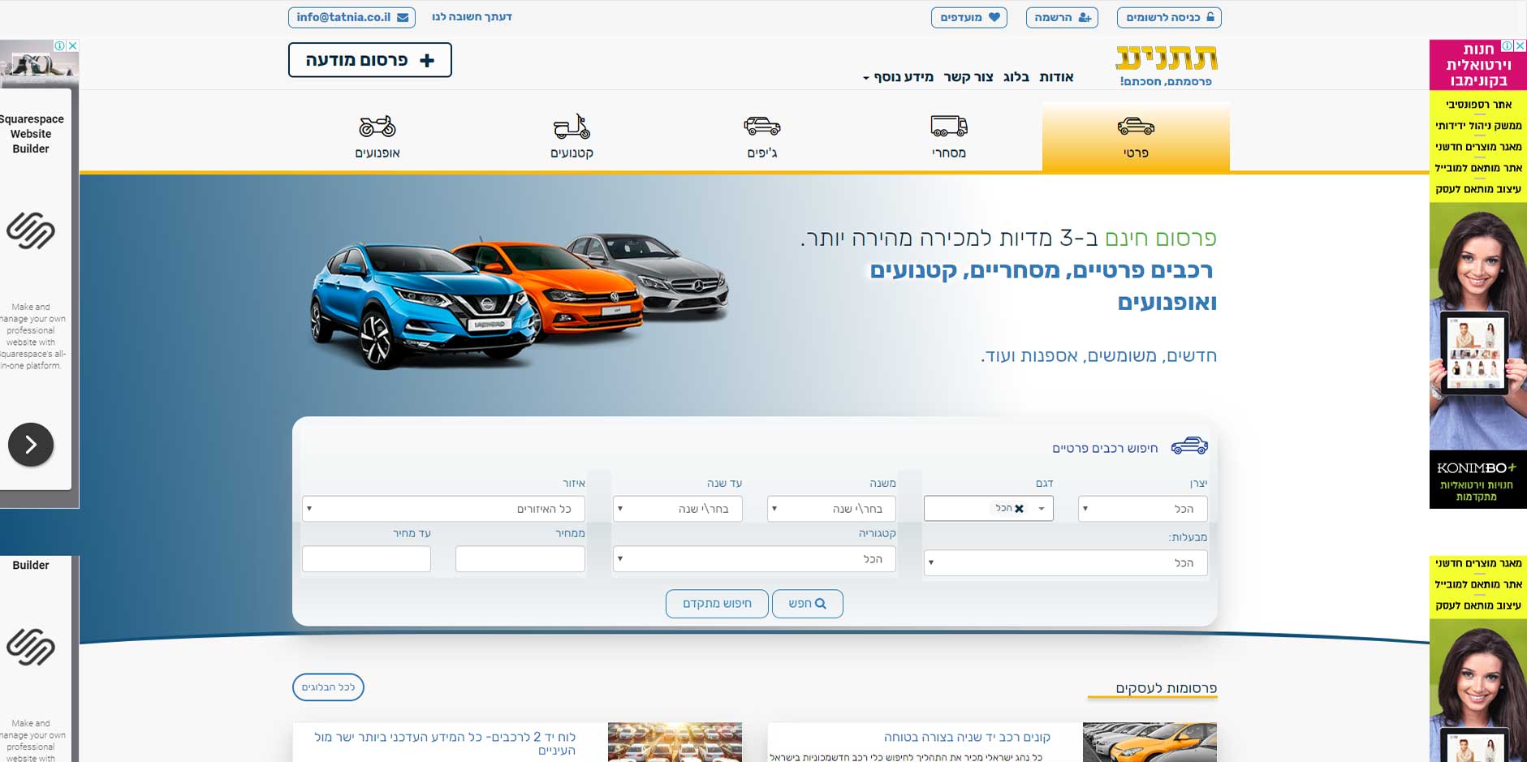Click the hero image of three cars
Image resolution: width=1527 pixels, height=762 pixels.
click(x=520, y=300)
